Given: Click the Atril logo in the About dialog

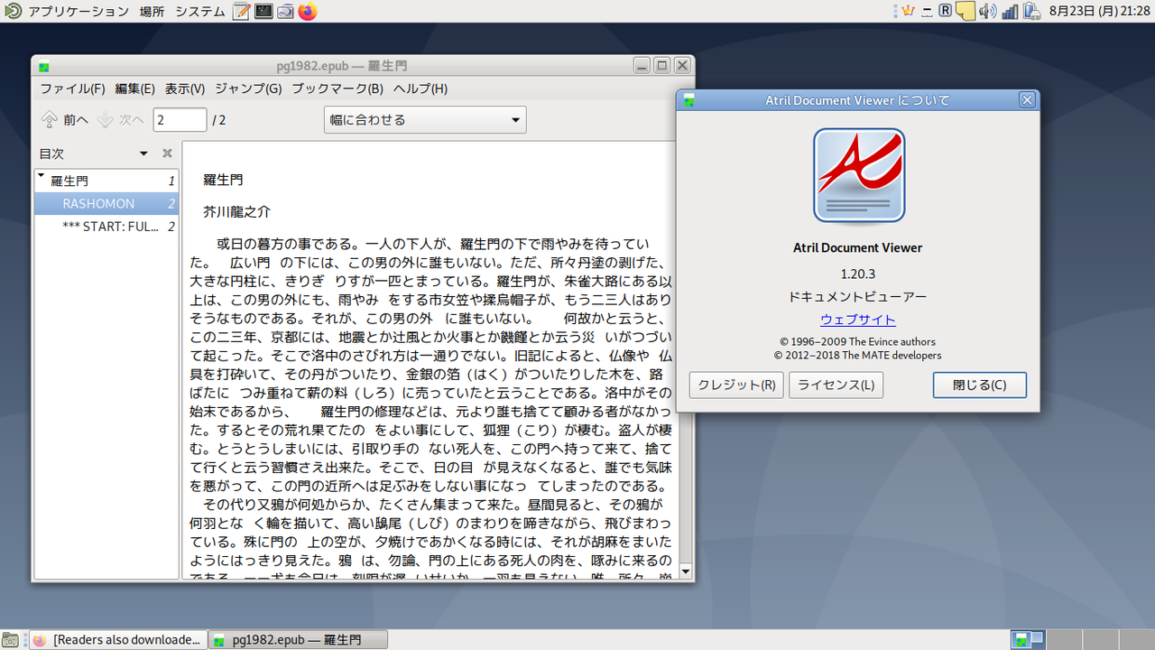Looking at the screenshot, I should 858,175.
